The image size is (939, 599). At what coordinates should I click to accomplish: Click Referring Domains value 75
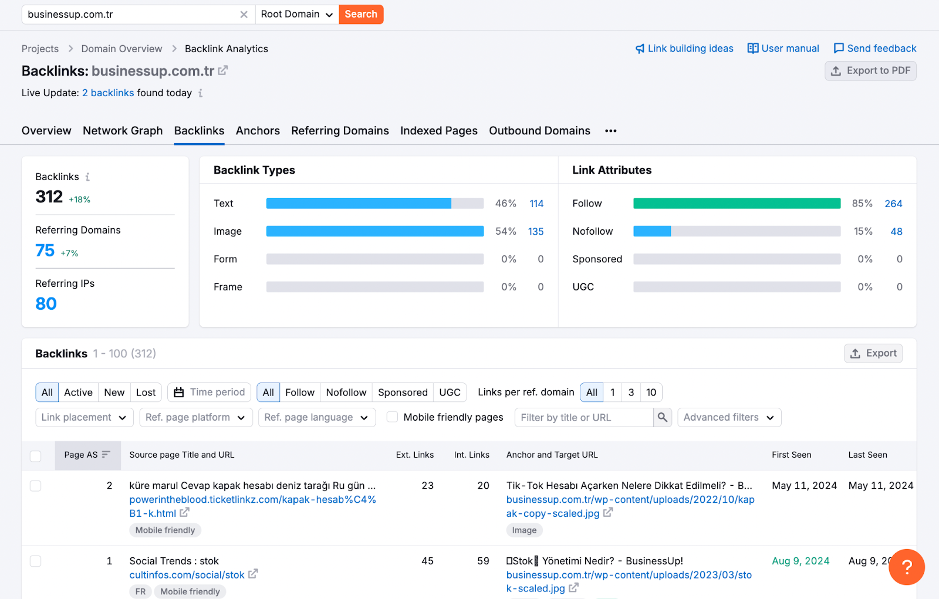point(45,251)
